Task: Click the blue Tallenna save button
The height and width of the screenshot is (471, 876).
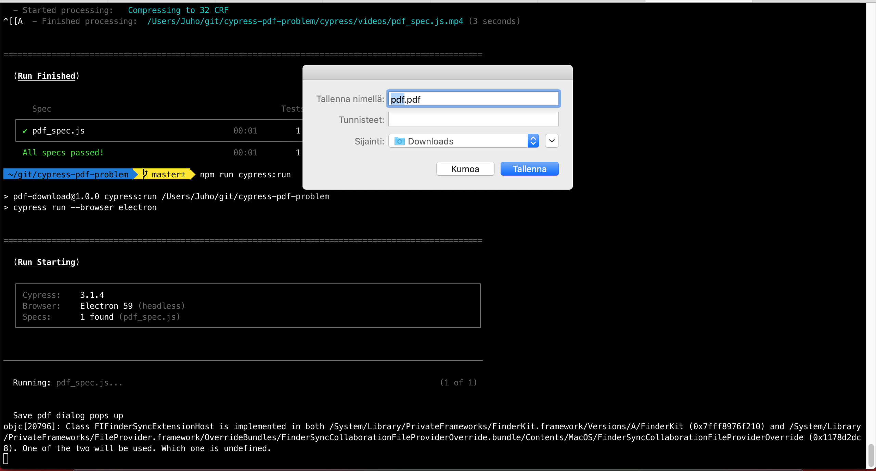Action: click(529, 169)
